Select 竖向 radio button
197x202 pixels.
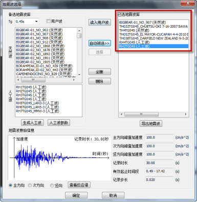click(x=52, y=186)
